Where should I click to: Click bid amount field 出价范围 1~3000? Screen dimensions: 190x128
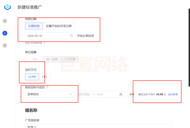click(x=100, y=94)
